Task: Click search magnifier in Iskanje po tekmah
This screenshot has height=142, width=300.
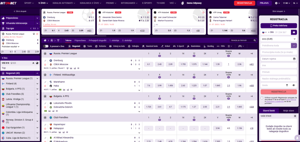Action: pos(255,40)
